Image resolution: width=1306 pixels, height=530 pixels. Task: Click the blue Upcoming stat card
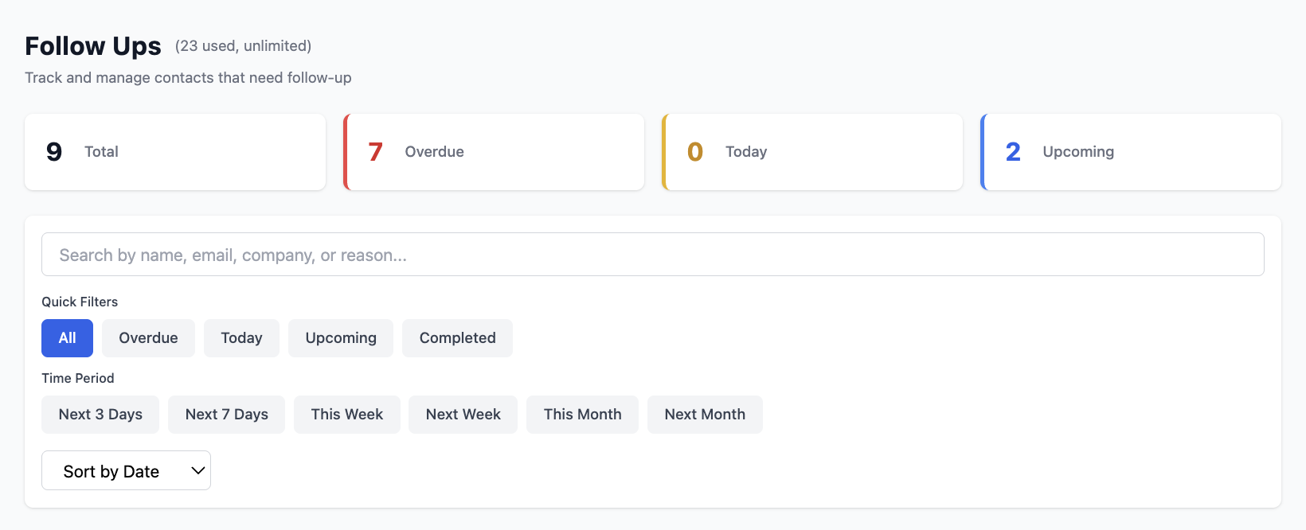pos(1130,151)
